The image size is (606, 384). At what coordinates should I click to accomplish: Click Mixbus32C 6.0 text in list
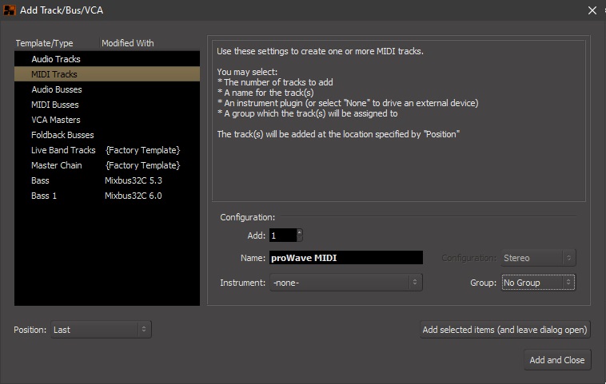click(x=134, y=196)
